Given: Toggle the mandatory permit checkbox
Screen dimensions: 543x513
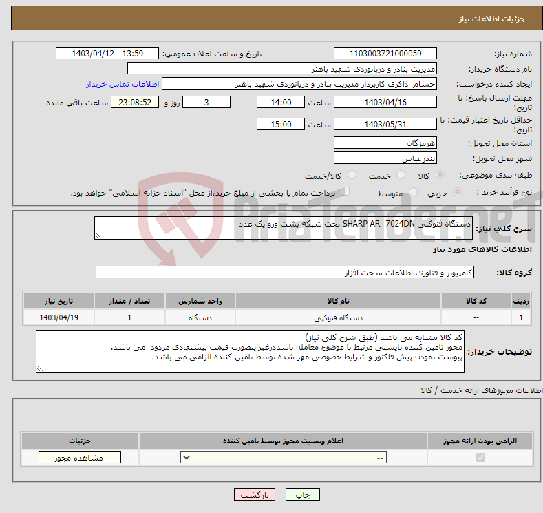Looking at the screenshot, I should [480, 458].
